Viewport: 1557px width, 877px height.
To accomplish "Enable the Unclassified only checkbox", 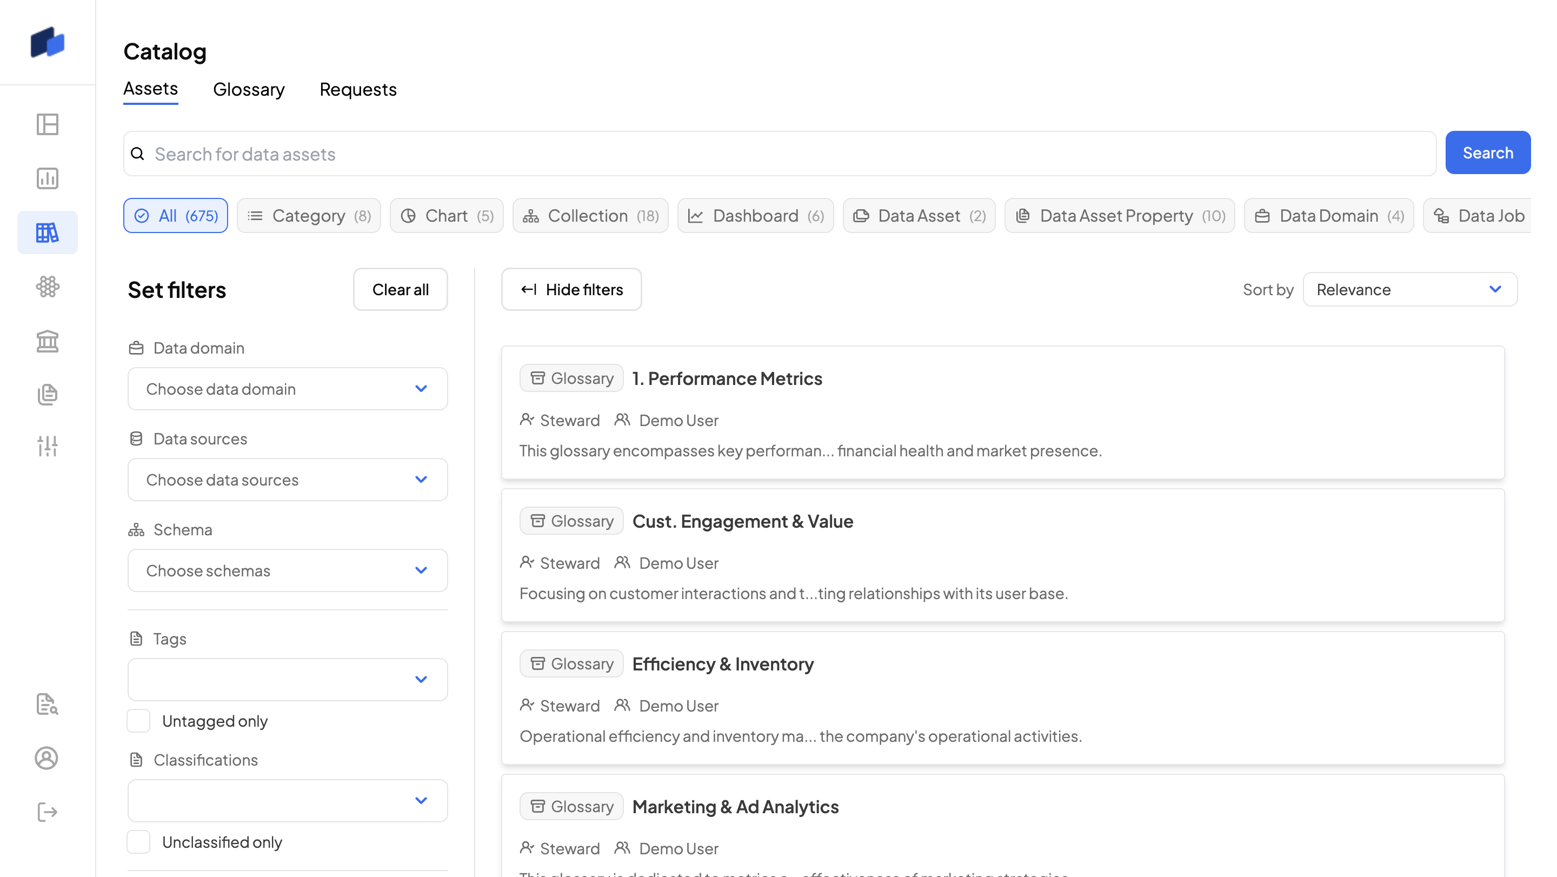I will tap(138, 842).
